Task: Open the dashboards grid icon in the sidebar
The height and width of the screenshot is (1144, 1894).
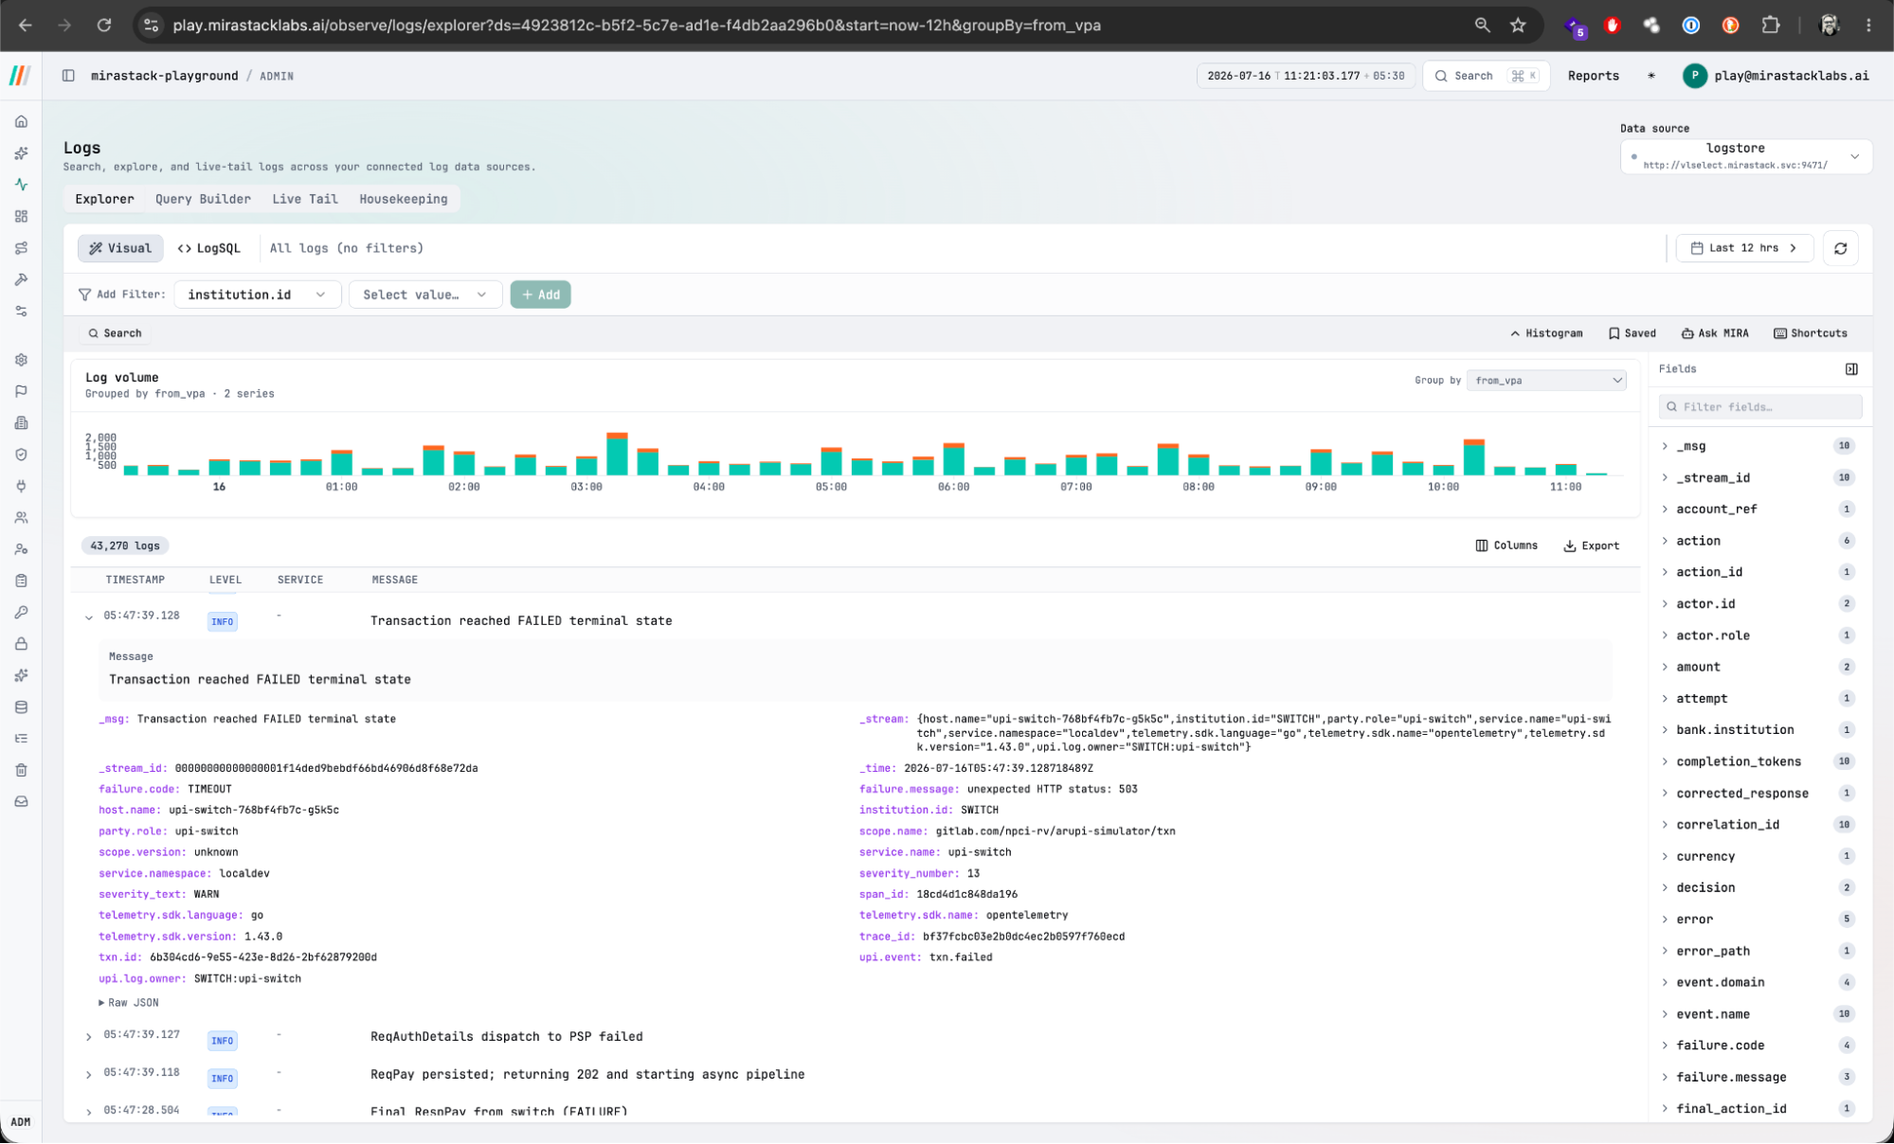Action: point(21,216)
